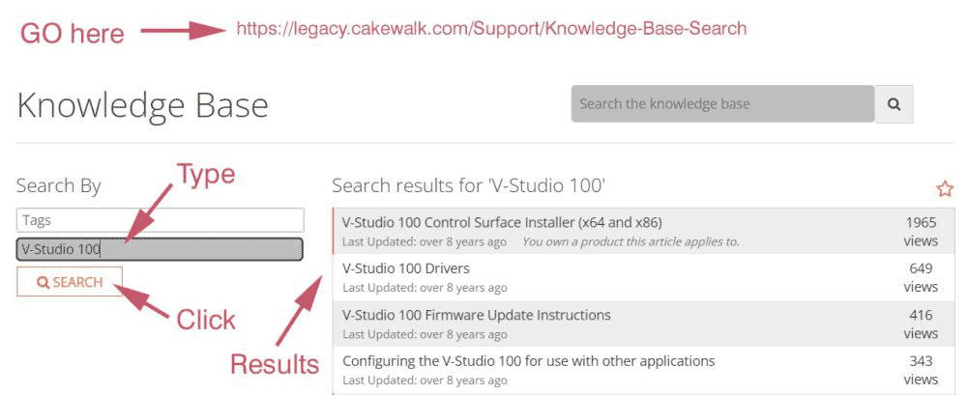The width and height of the screenshot is (967, 395).
Task: Click the Search results for 'V-Studio 100' heading
Action: (x=468, y=185)
